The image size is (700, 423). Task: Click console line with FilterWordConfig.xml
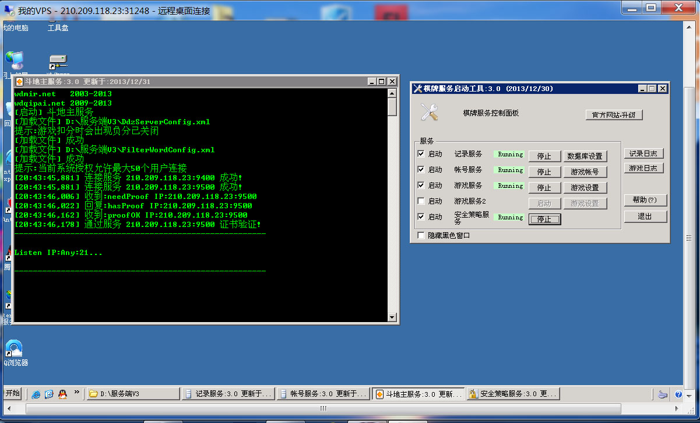pyautogui.click(x=114, y=150)
